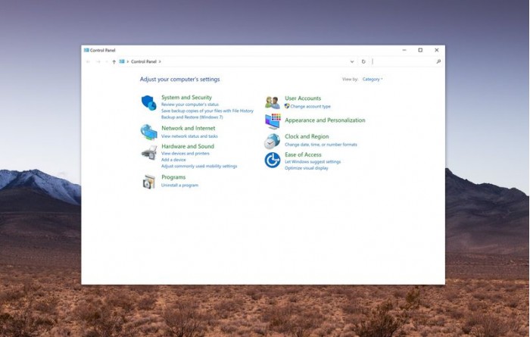Image resolution: width=530 pixels, height=337 pixels.
Task: Click Change account type link
Action: pyautogui.click(x=310, y=107)
